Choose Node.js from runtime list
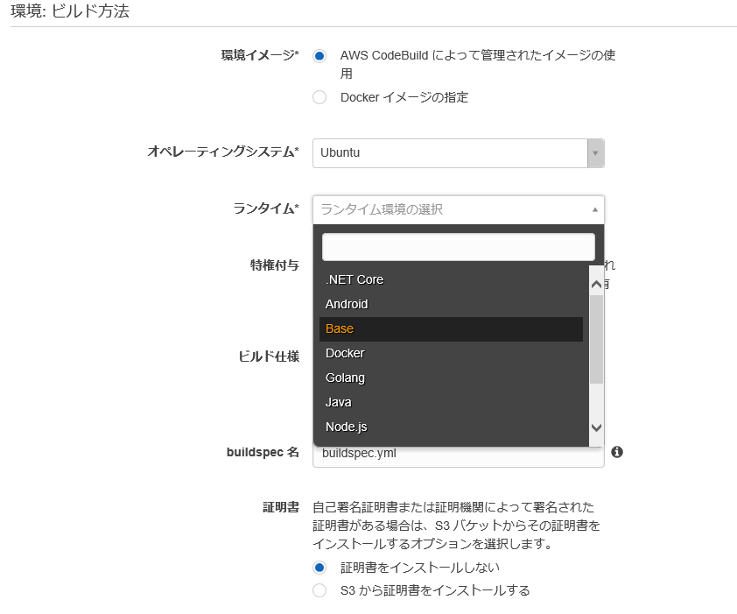The height and width of the screenshot is (614, 737). tap(451, 427)
